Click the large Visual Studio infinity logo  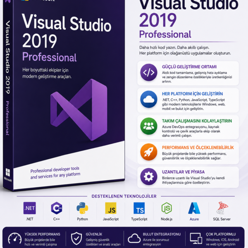point(79,110)
